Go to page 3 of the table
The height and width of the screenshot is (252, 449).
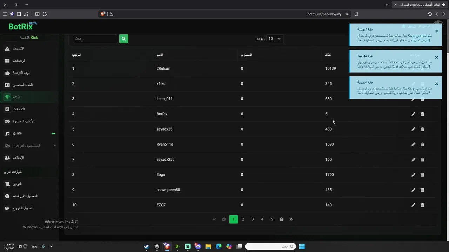[253, 219]
